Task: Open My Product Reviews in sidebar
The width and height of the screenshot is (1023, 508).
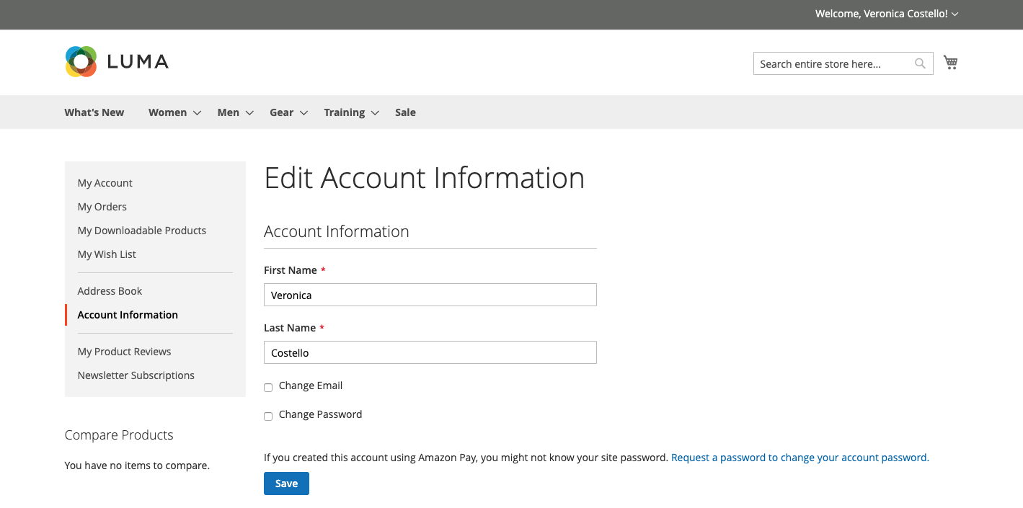Action: click(x=124, y=352)
